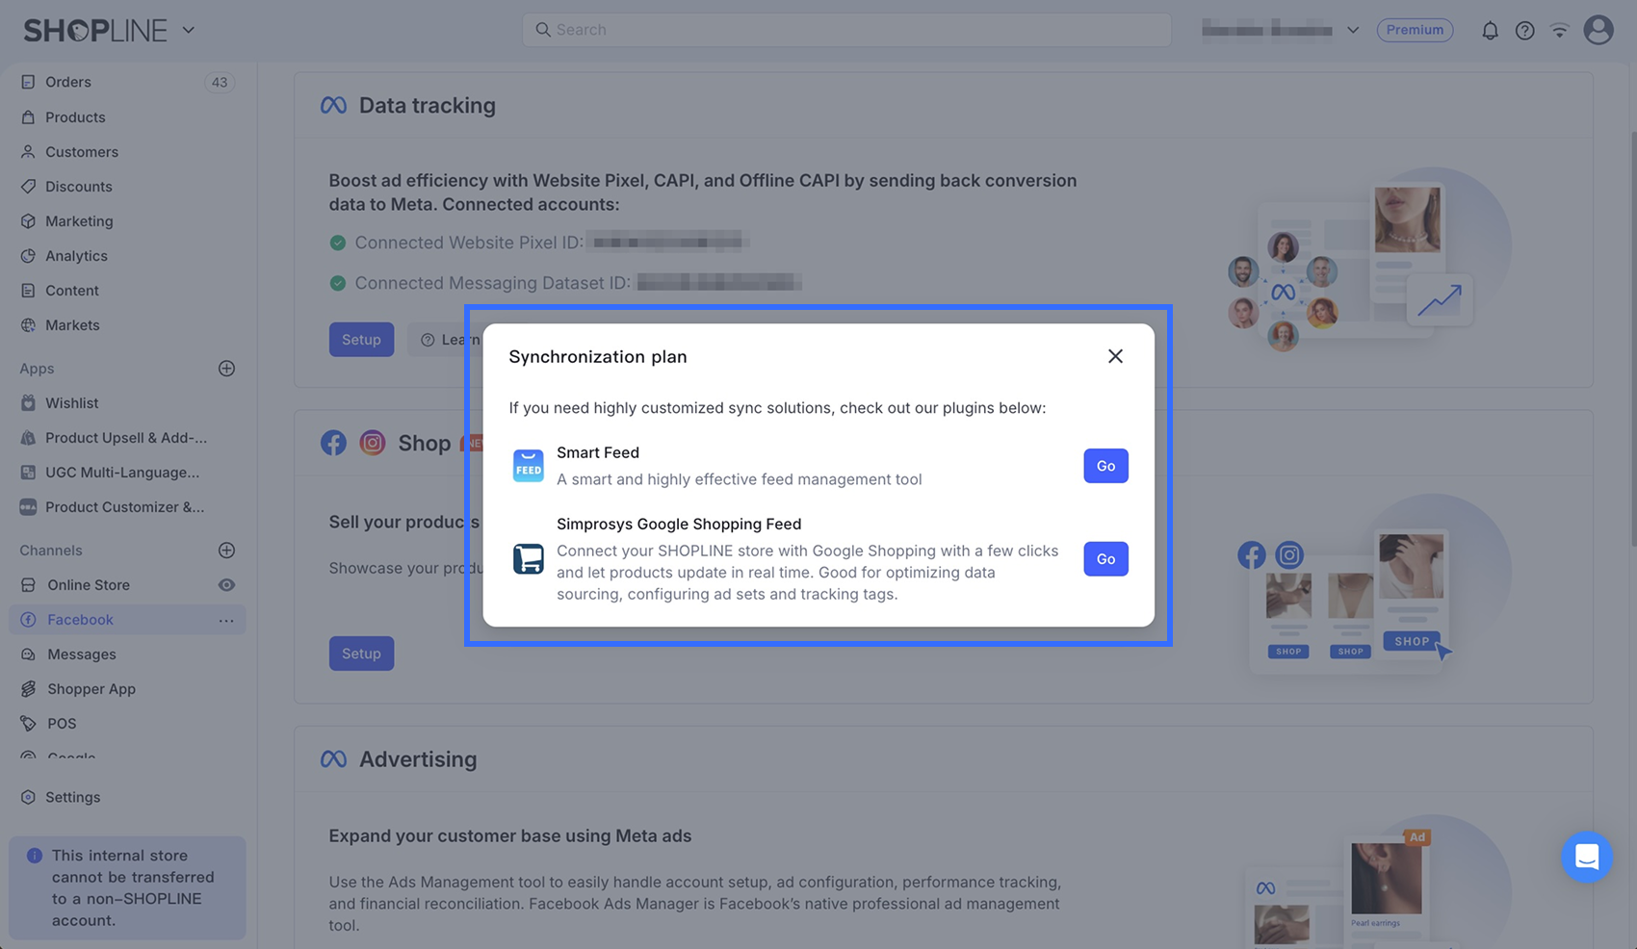This screenshot has width=1637, height=949.
Task: Click the Smart Feed app icon
Action: [528, 466]
